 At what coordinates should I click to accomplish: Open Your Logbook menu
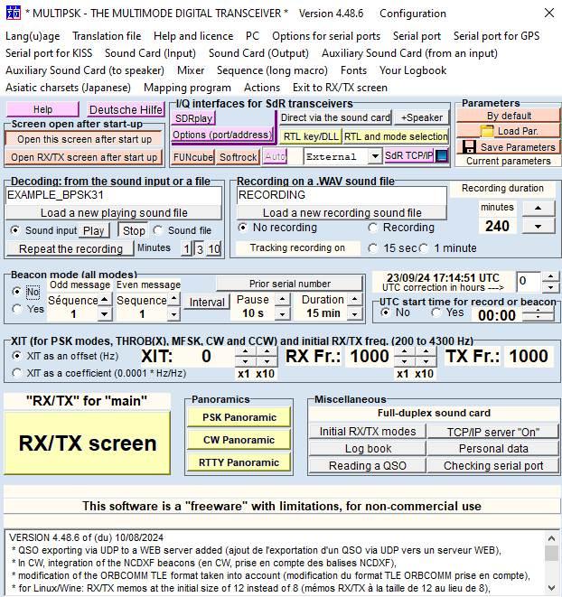click(413, 70)
